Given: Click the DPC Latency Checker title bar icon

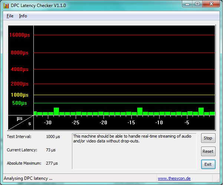Looking at the screenshot, I should 6,5.
